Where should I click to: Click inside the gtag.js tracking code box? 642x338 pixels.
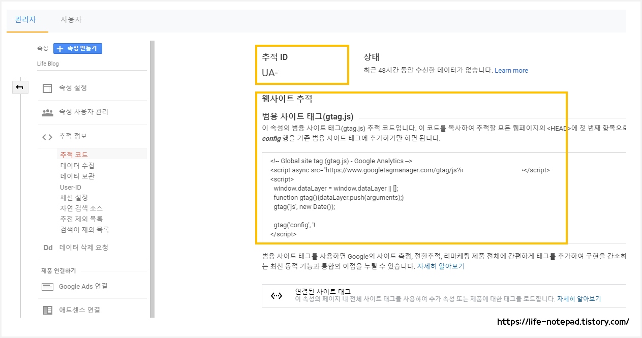[444, 197]
